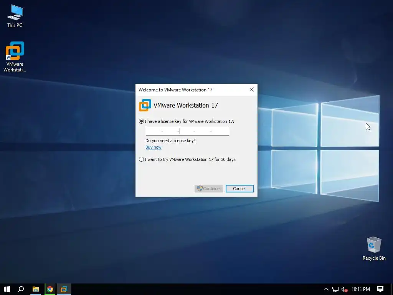Viewport: 393px width, 295px height.
Task: Show hidden system tray icons
Action: pyautogui.click(x=326, y=289)
